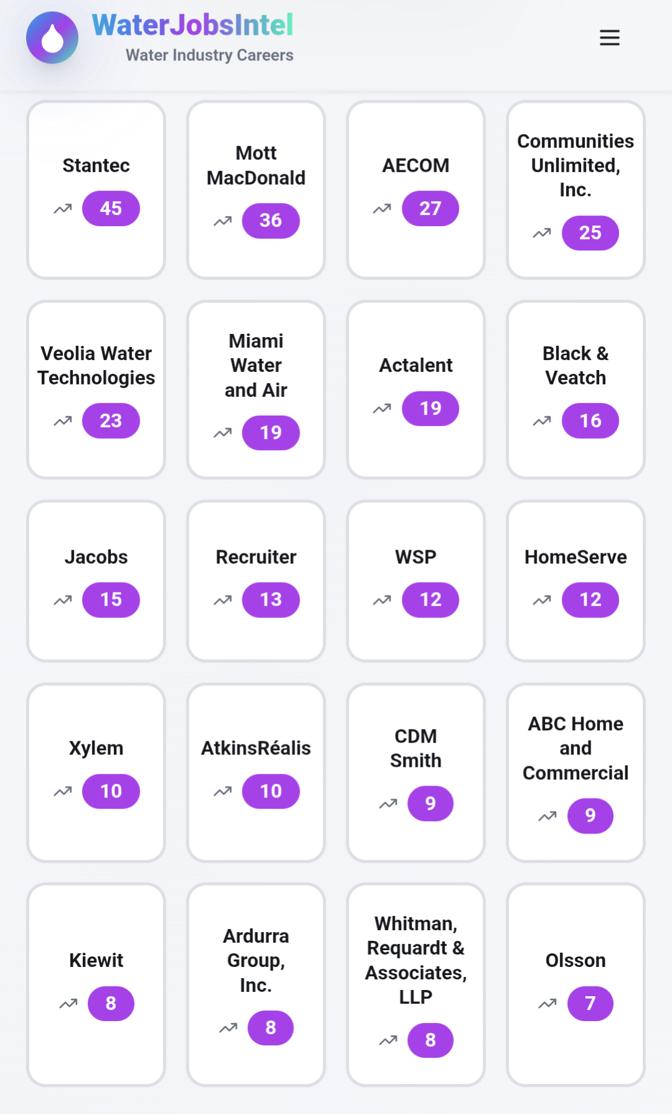Click the trending icon on WSP card
Viewport: 672px width, 1114px height.
[382, 600]
